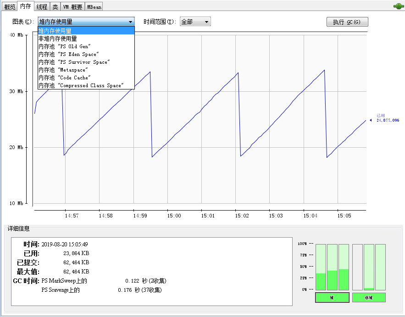
Task: Collapse the 图表 chart combo box
Action: 86,22
